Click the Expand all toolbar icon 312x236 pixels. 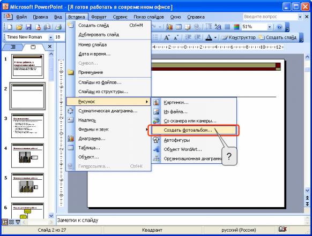pyautogui.click(x=209, y=27)
